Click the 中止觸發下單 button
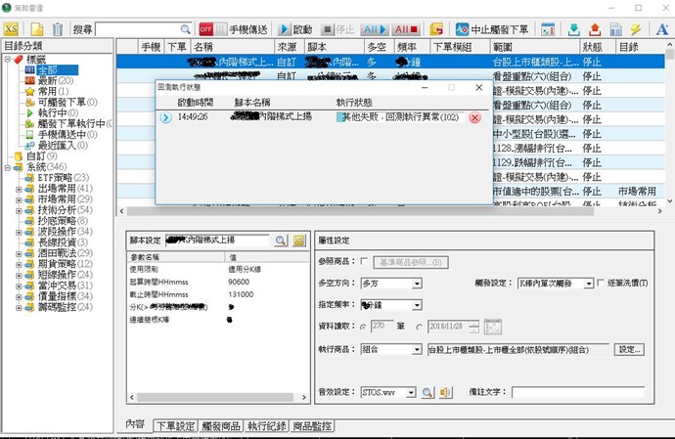 click(491, 29)
